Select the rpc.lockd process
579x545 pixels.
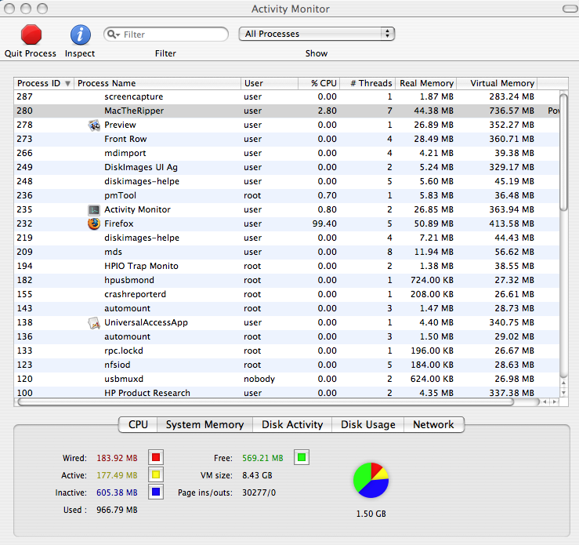pos(287,351)
